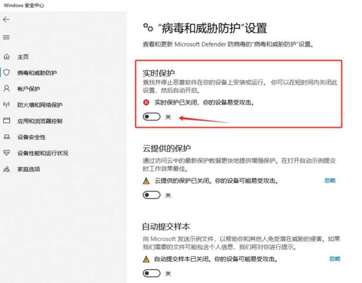Click message 实时保护已关闭，你的设备易受攻击
The width and height of the screenshot is (362, 283).
[205, 102]
